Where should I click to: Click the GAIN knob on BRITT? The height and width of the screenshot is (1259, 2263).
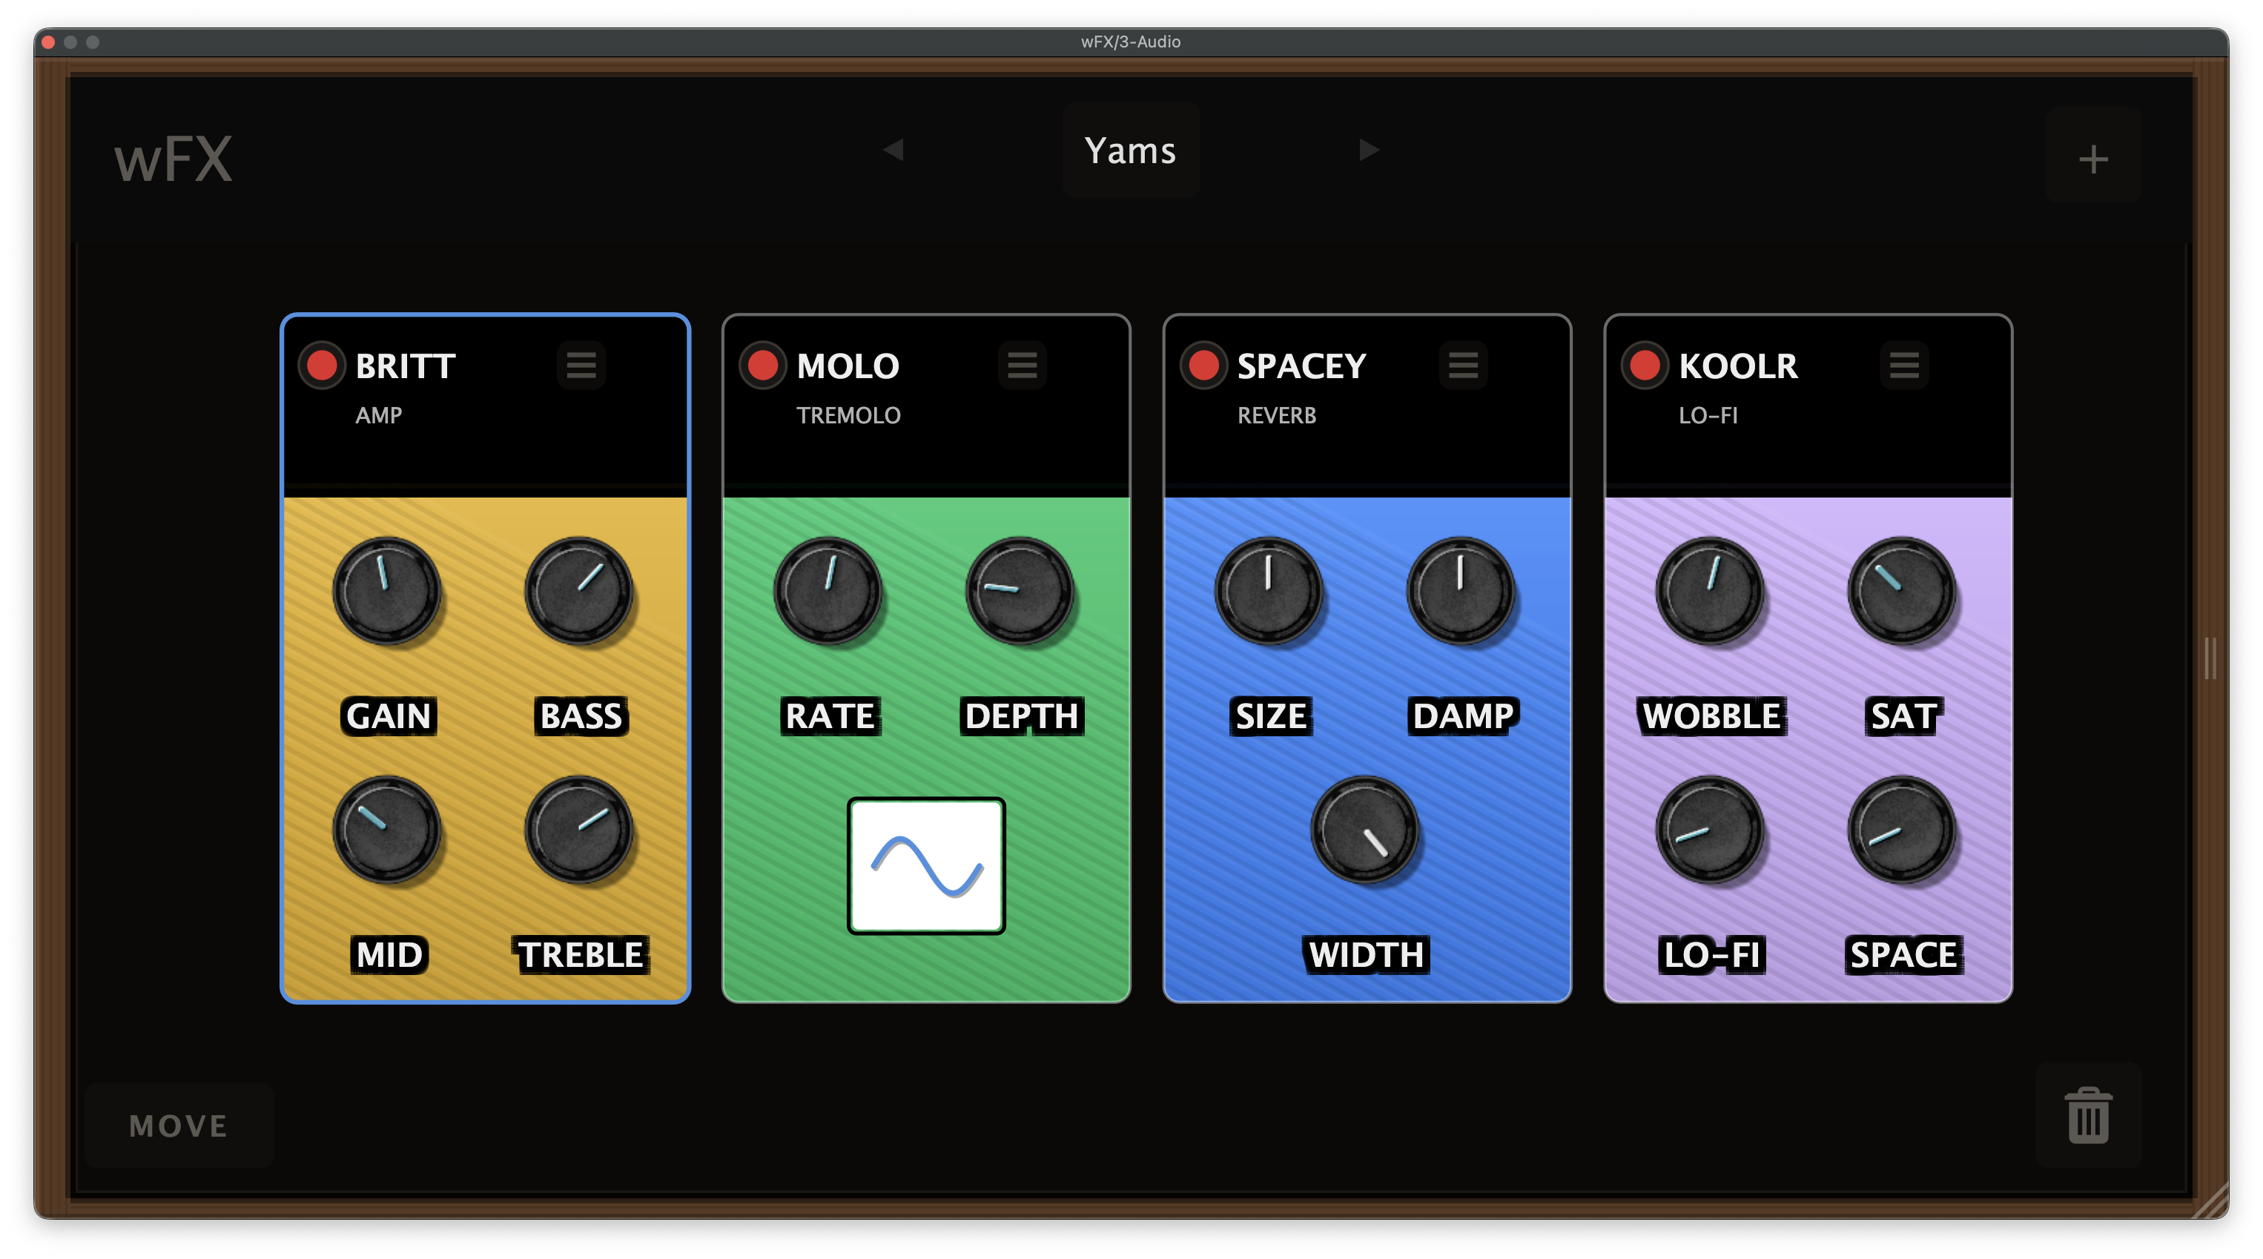(386, 591)
